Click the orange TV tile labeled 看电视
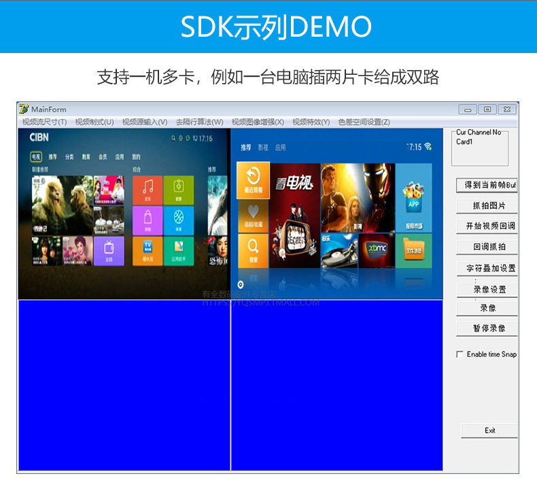Viewport: 537px width, 491px height. coord(148,251)
